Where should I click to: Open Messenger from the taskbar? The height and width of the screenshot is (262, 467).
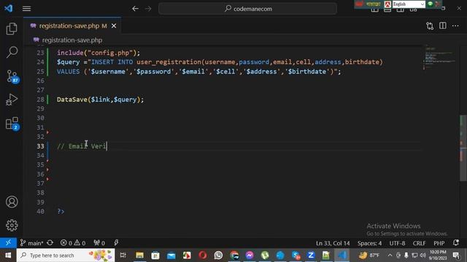pyautogui.click(x=250, y=255)
